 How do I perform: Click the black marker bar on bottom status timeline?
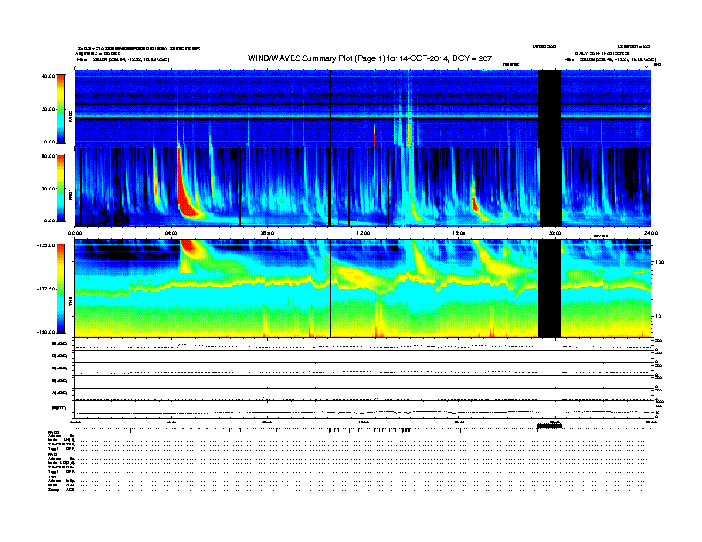[550, 426]
